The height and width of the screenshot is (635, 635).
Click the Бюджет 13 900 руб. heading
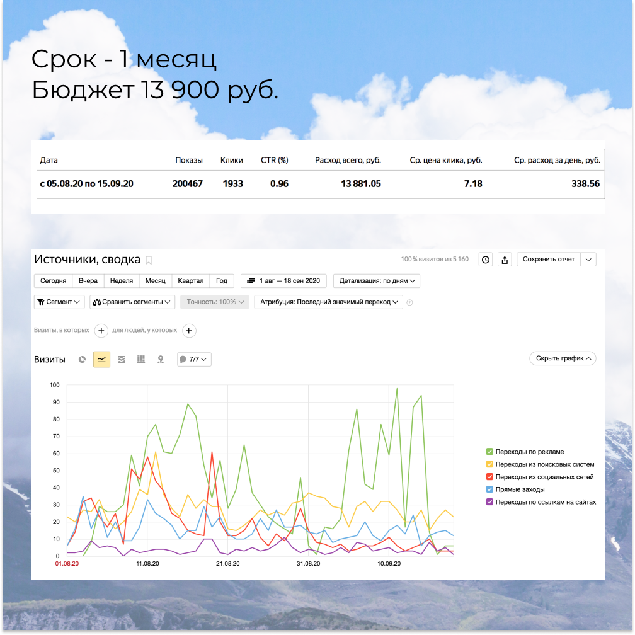(155, 91)
